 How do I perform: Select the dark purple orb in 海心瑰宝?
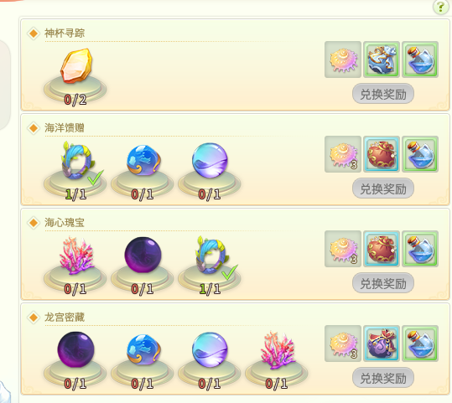[x=143, y=255]
